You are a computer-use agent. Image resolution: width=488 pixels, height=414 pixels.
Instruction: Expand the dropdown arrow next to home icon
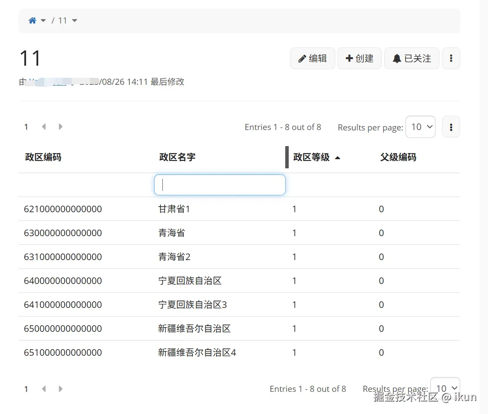pos(43,20)
